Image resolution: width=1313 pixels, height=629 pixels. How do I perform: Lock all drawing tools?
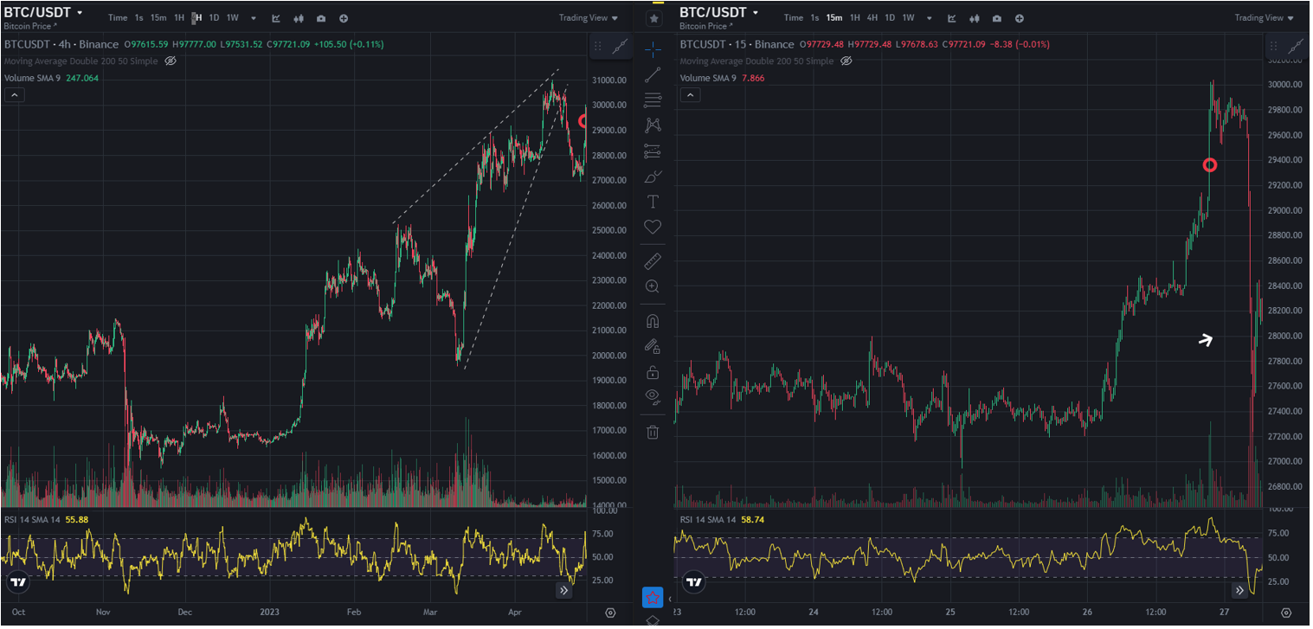653,372
